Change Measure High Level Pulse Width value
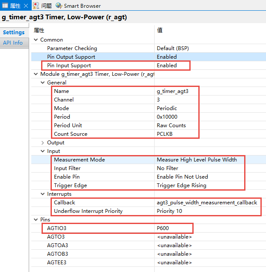The width and height of the screenshot is (266, 272). (197, 160)
